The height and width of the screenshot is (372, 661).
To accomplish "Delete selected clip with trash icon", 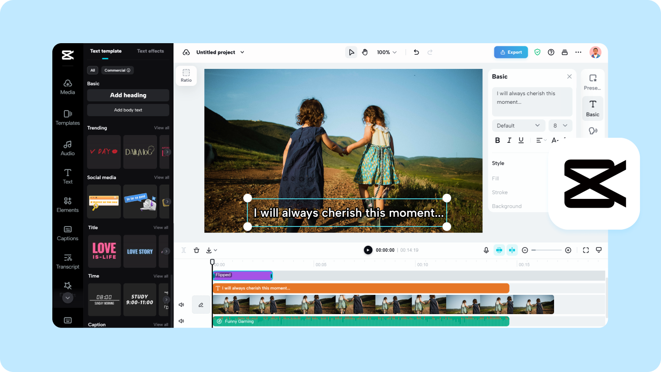I will point(196,250).
